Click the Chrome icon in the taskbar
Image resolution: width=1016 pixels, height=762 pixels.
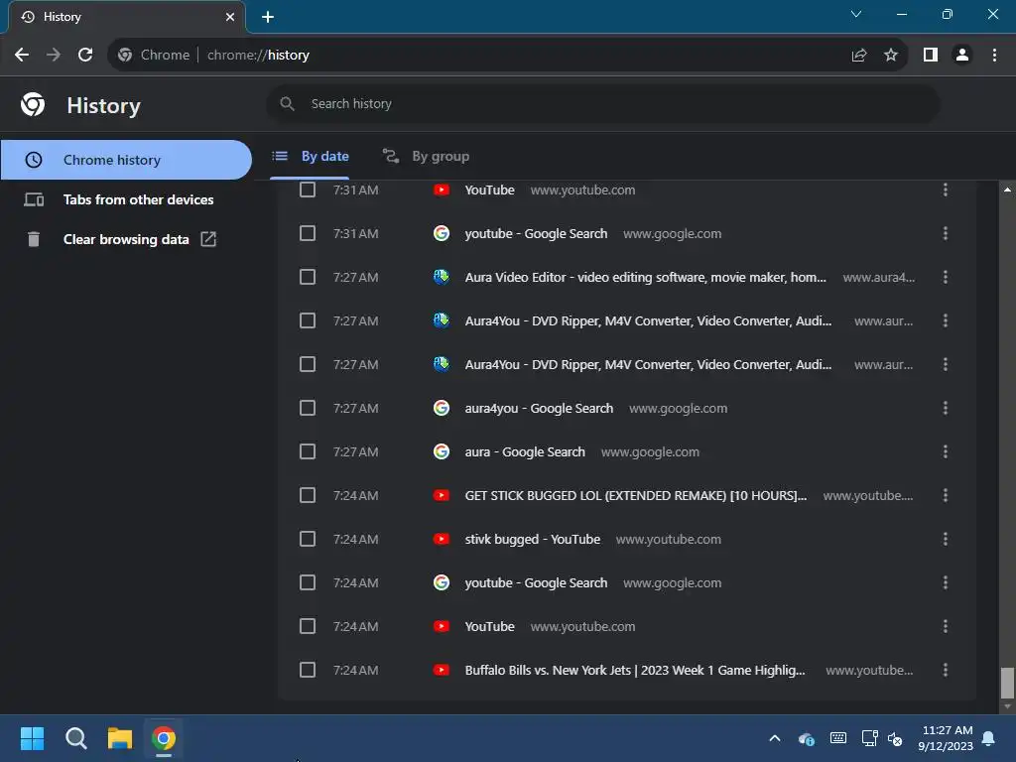tap(164, 738)
